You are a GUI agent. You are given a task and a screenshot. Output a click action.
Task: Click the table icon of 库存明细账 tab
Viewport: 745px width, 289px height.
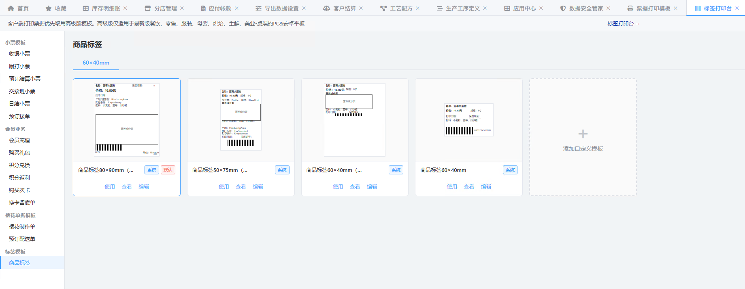tap(85, 8)
